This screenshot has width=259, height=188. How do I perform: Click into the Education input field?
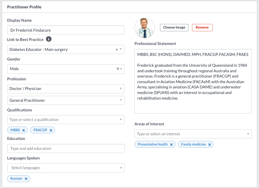tap(66, 148)
